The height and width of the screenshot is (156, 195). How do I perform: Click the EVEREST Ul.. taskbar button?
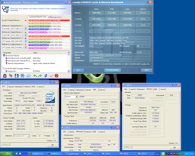37,154
